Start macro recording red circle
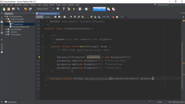This screenshot has width=185, height=104. point(113,17)
